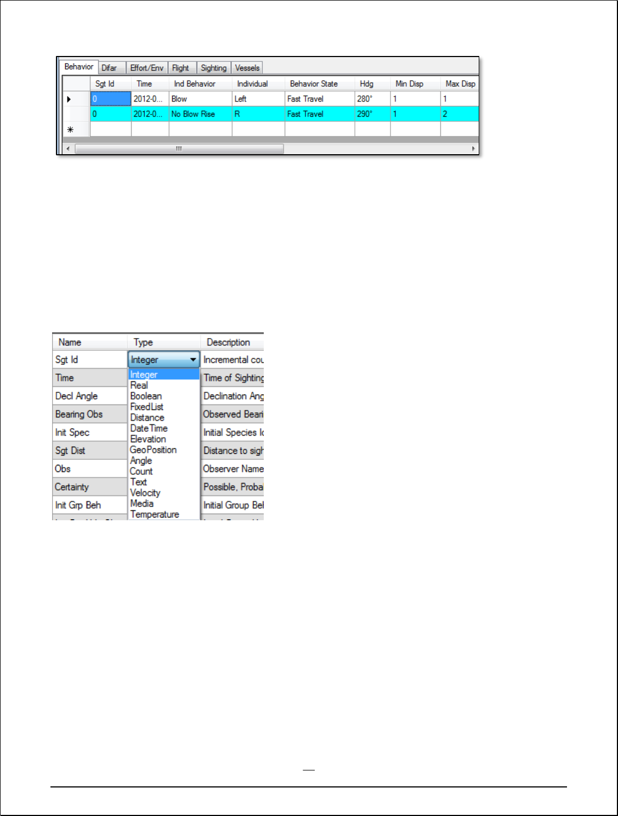
Task: Choose Distance from the type list
Action: point(163,418)
